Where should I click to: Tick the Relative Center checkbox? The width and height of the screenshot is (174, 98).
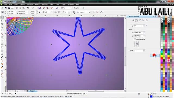pyautogui.click(x=135, y=39)
